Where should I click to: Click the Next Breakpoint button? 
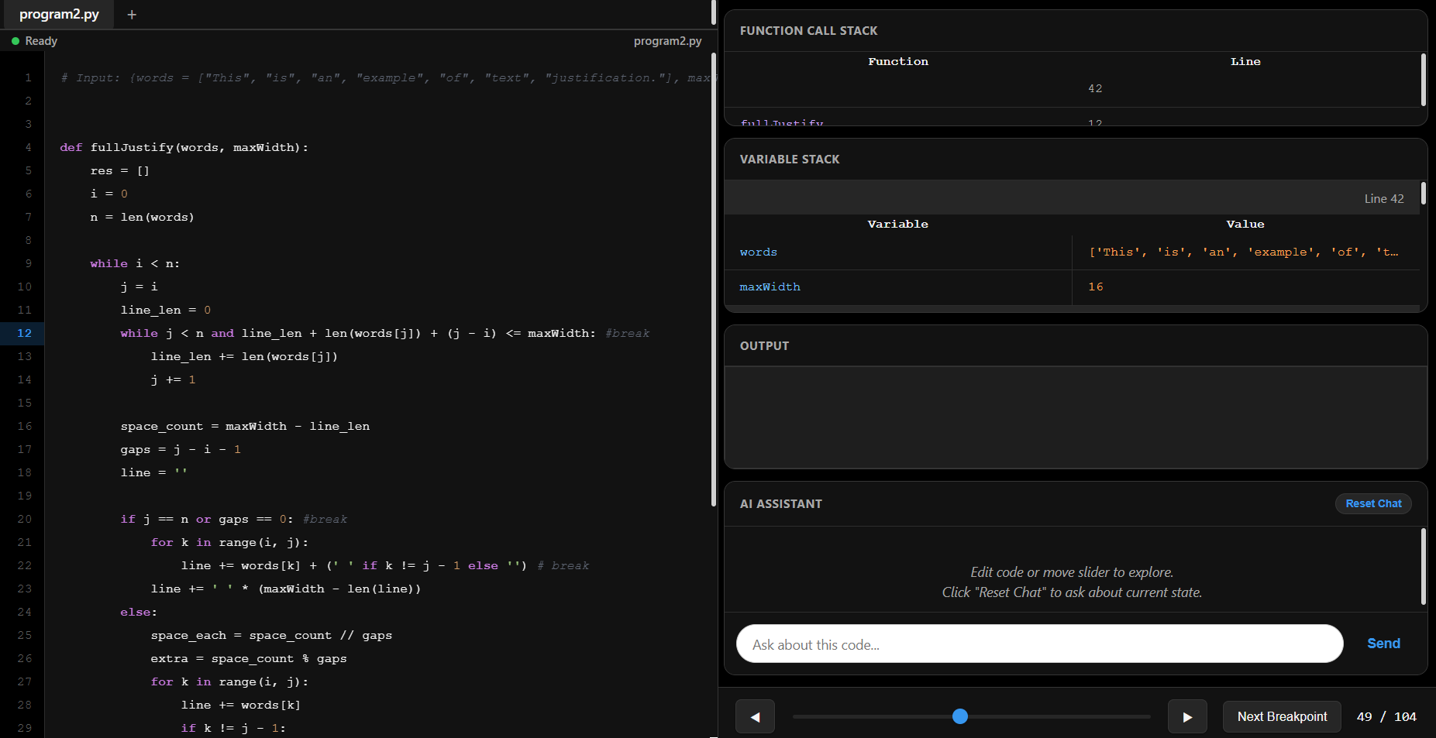click(1282, 716)
